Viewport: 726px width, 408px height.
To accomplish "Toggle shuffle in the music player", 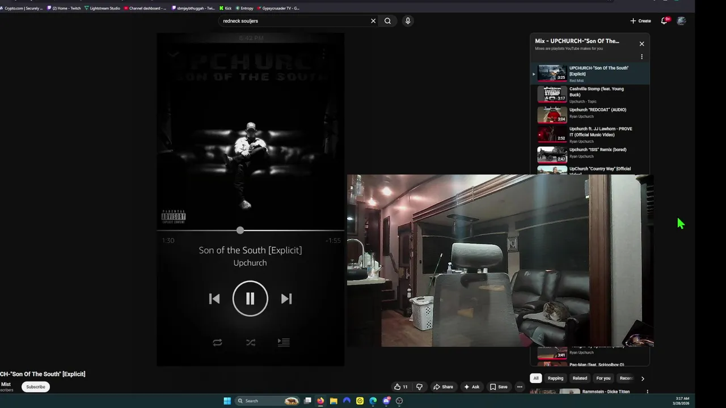I will pyautogui.click(x=251, y=342).
